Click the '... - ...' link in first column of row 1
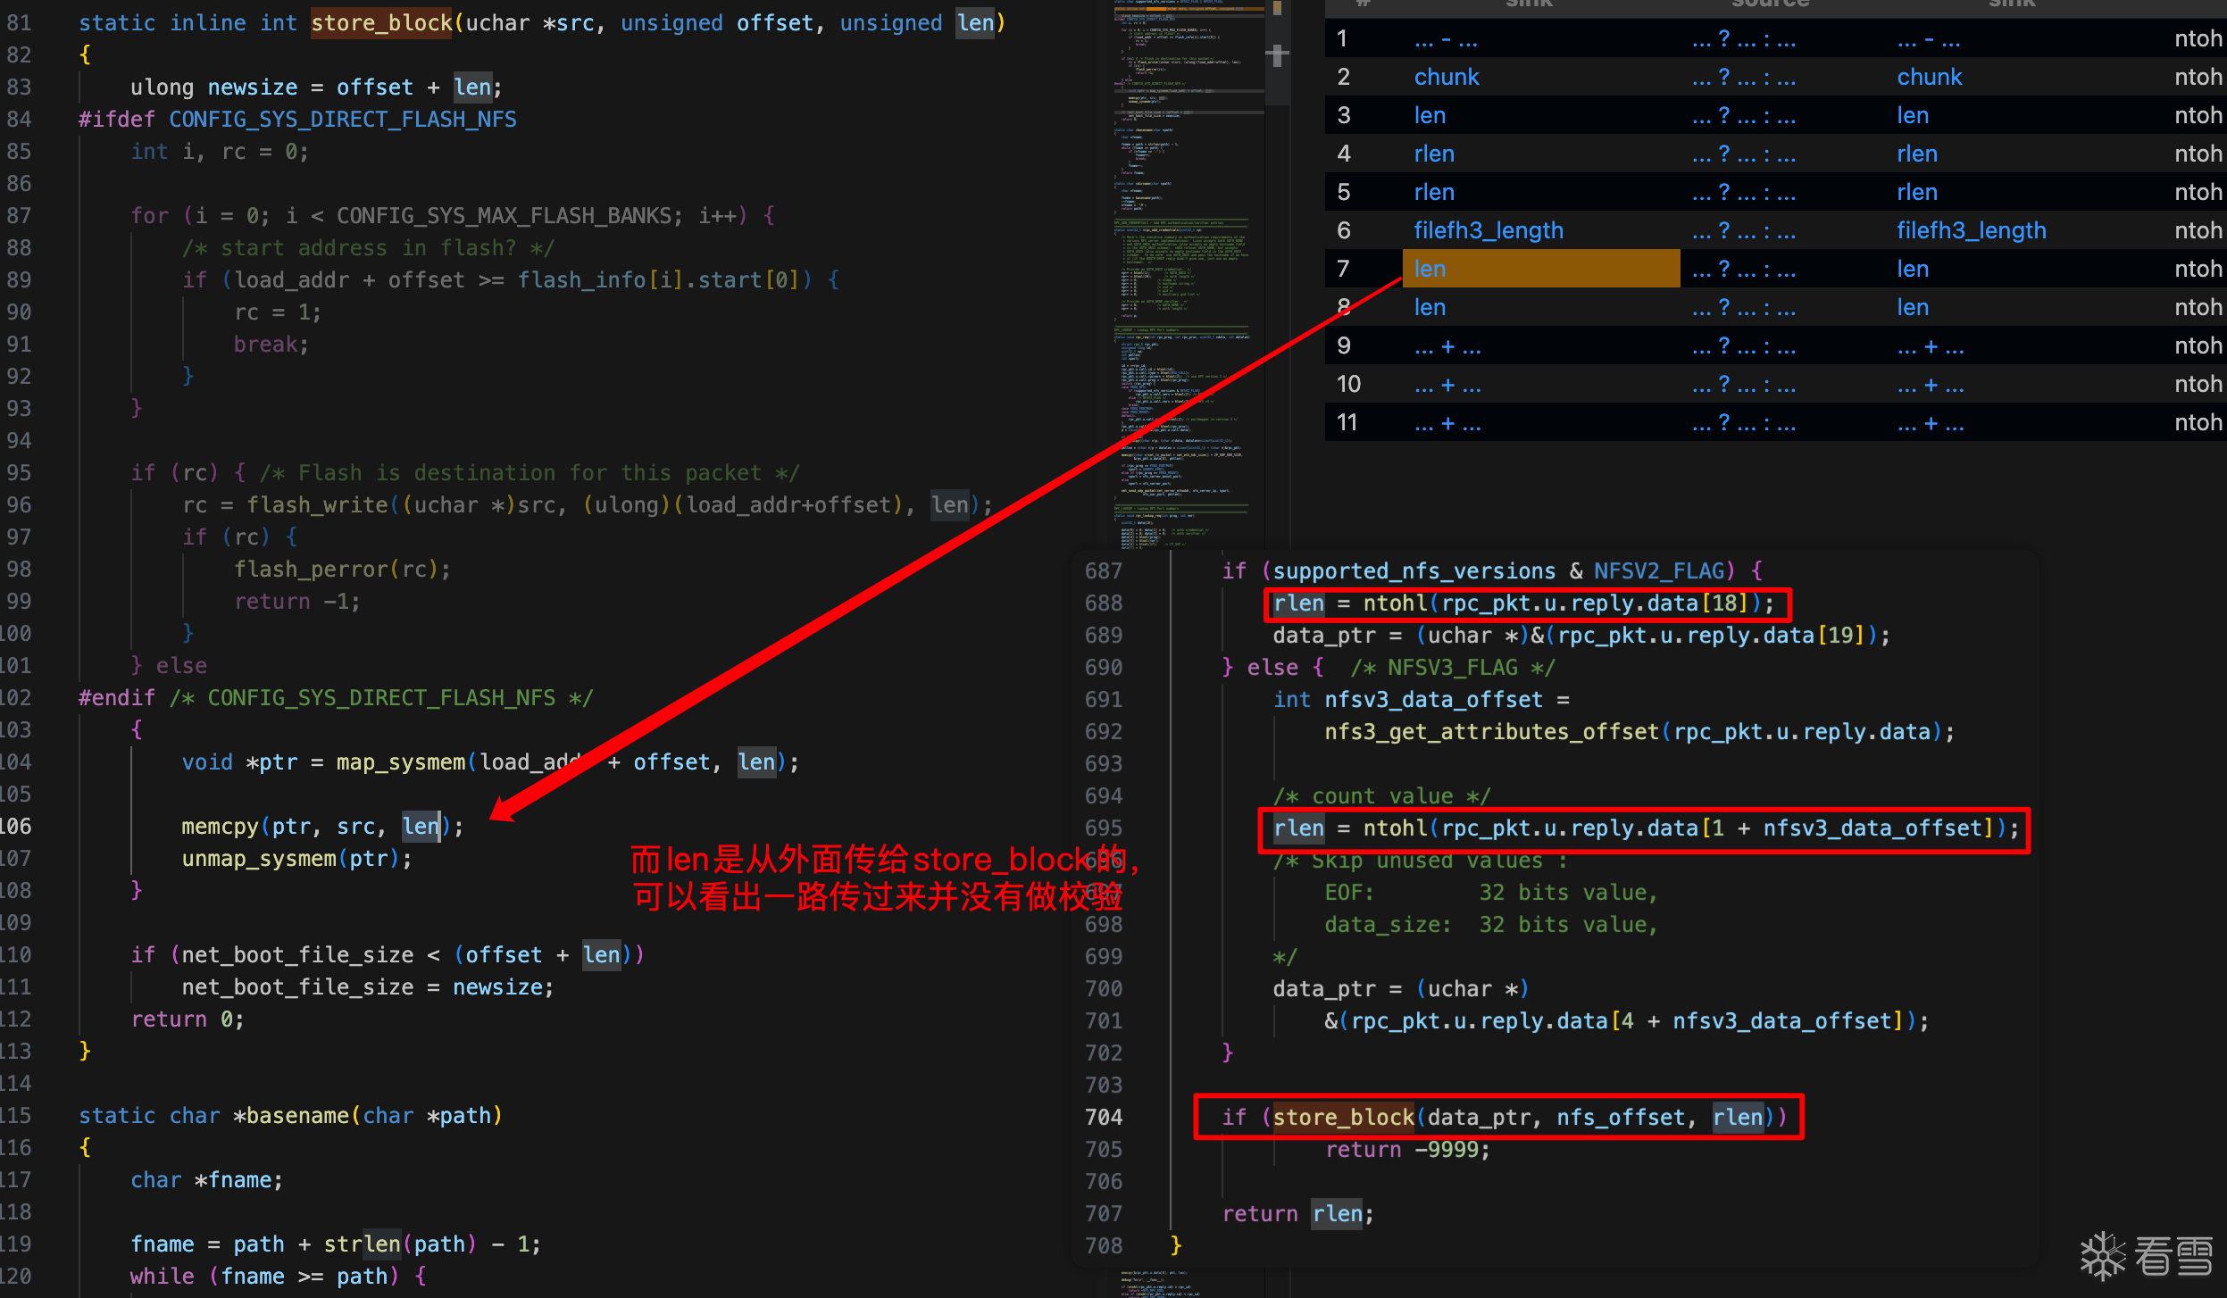 tap(1446, 39)
